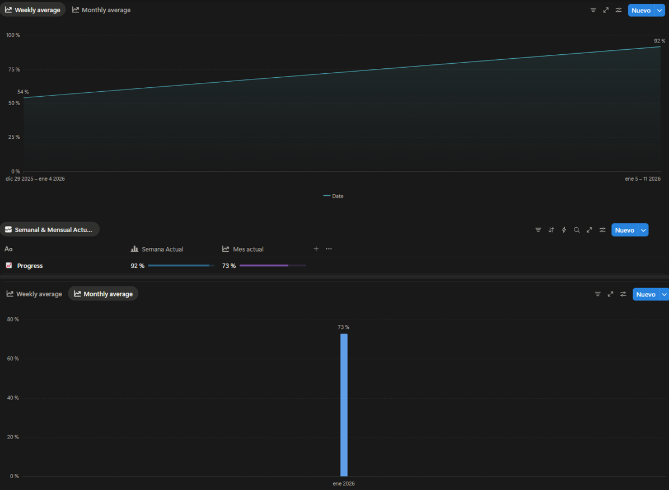Click filter icon in bottom chart toolbar

(597, 294)
